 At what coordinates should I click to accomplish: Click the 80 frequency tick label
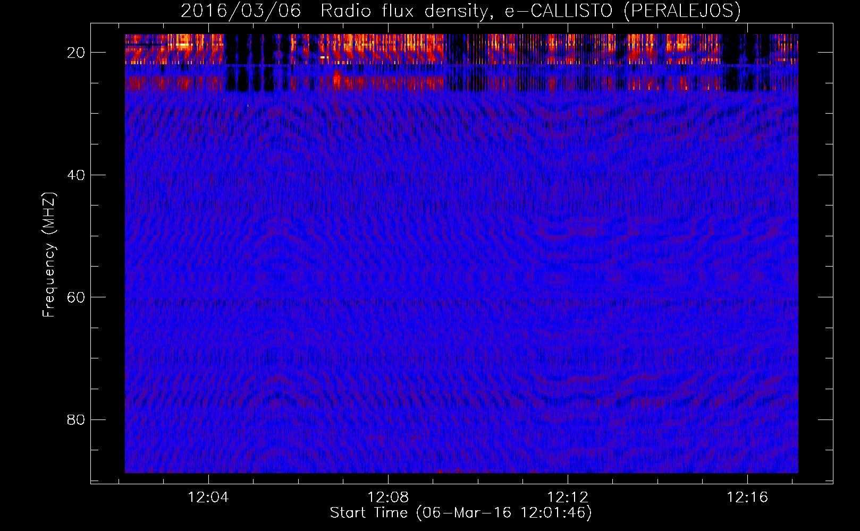click(76, 420)
